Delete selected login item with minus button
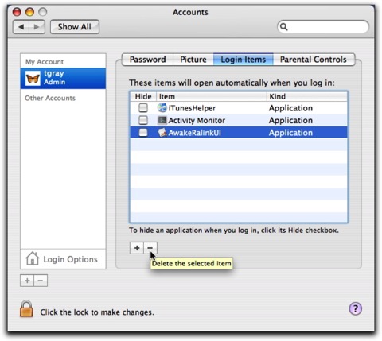382x341 pixels. (x=150, y=248)
